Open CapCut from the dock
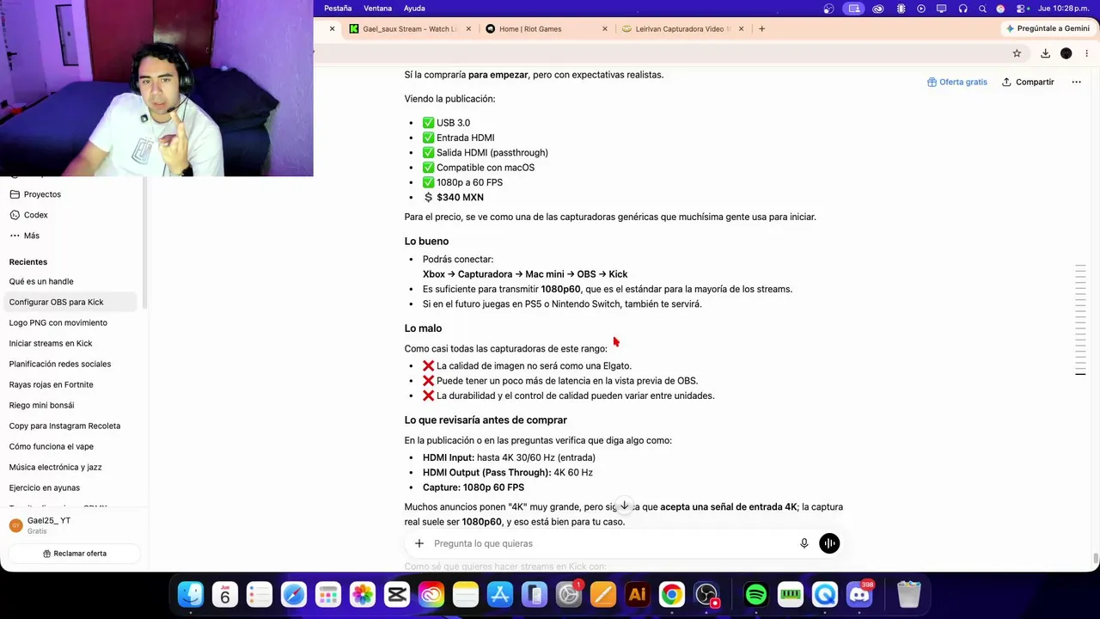 pyautogui.click(x=397, y=594)
